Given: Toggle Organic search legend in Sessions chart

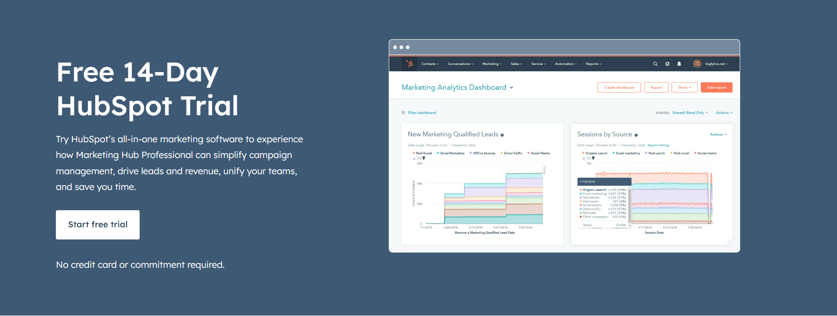Looking at the screenshot, I should [x=596, y=153].
